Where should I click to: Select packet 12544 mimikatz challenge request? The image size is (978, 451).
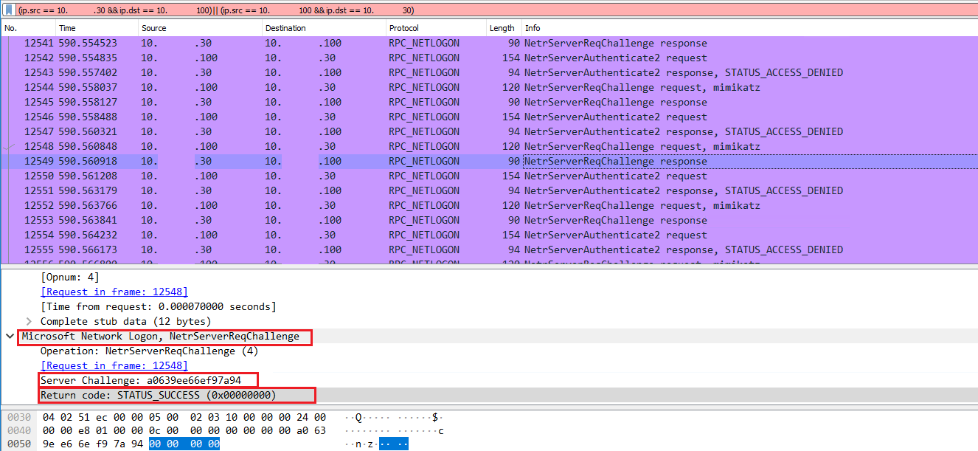(489, 87)
